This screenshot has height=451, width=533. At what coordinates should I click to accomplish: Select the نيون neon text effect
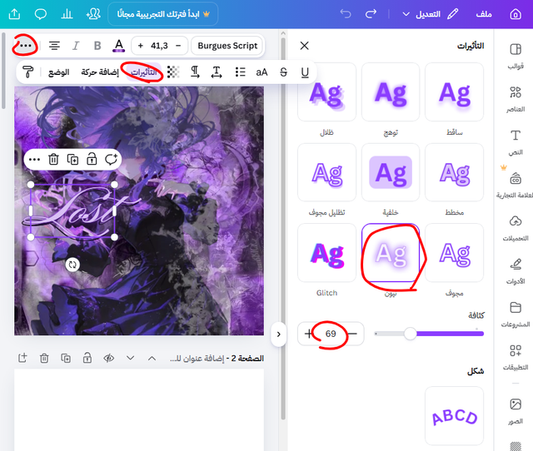[391, 253]
